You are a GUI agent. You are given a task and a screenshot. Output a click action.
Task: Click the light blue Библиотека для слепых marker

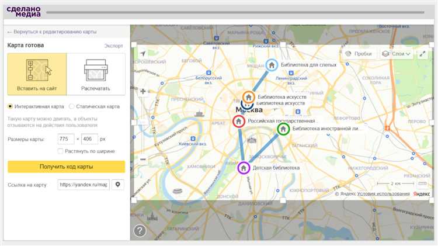tap(272, 65)
